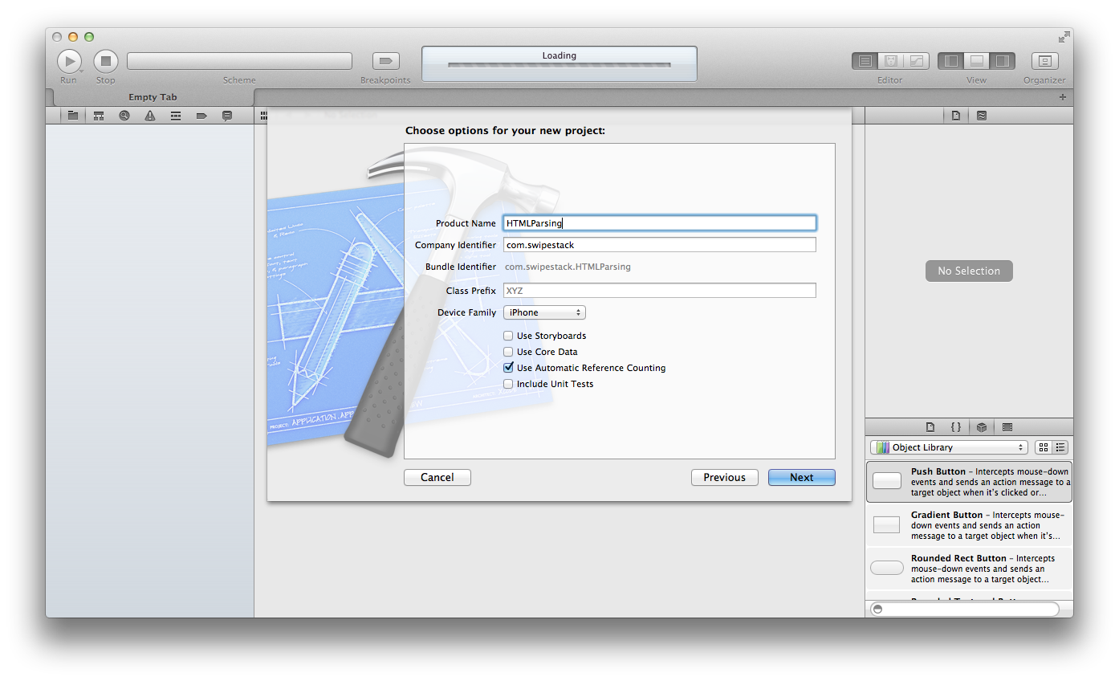Switch to the Code Snippet library
Screen dimensions: 1119x681
pos(956,426)
